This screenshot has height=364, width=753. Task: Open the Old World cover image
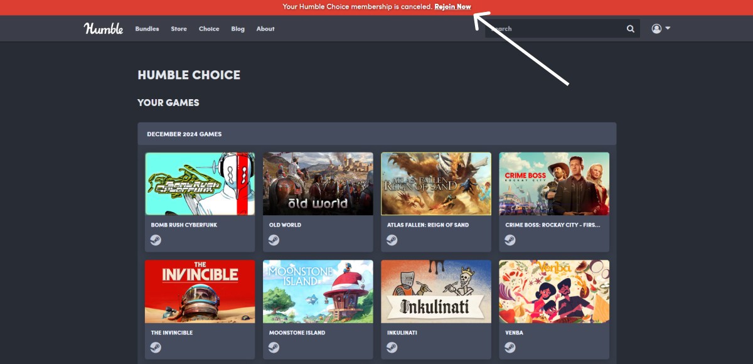click(318, 184)
